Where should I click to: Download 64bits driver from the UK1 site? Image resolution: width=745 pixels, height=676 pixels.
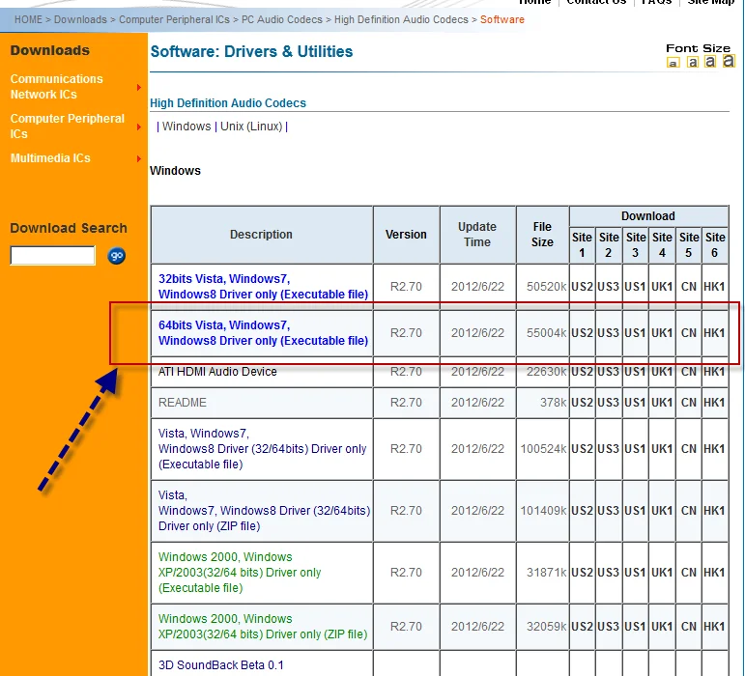tap(662, 333)
